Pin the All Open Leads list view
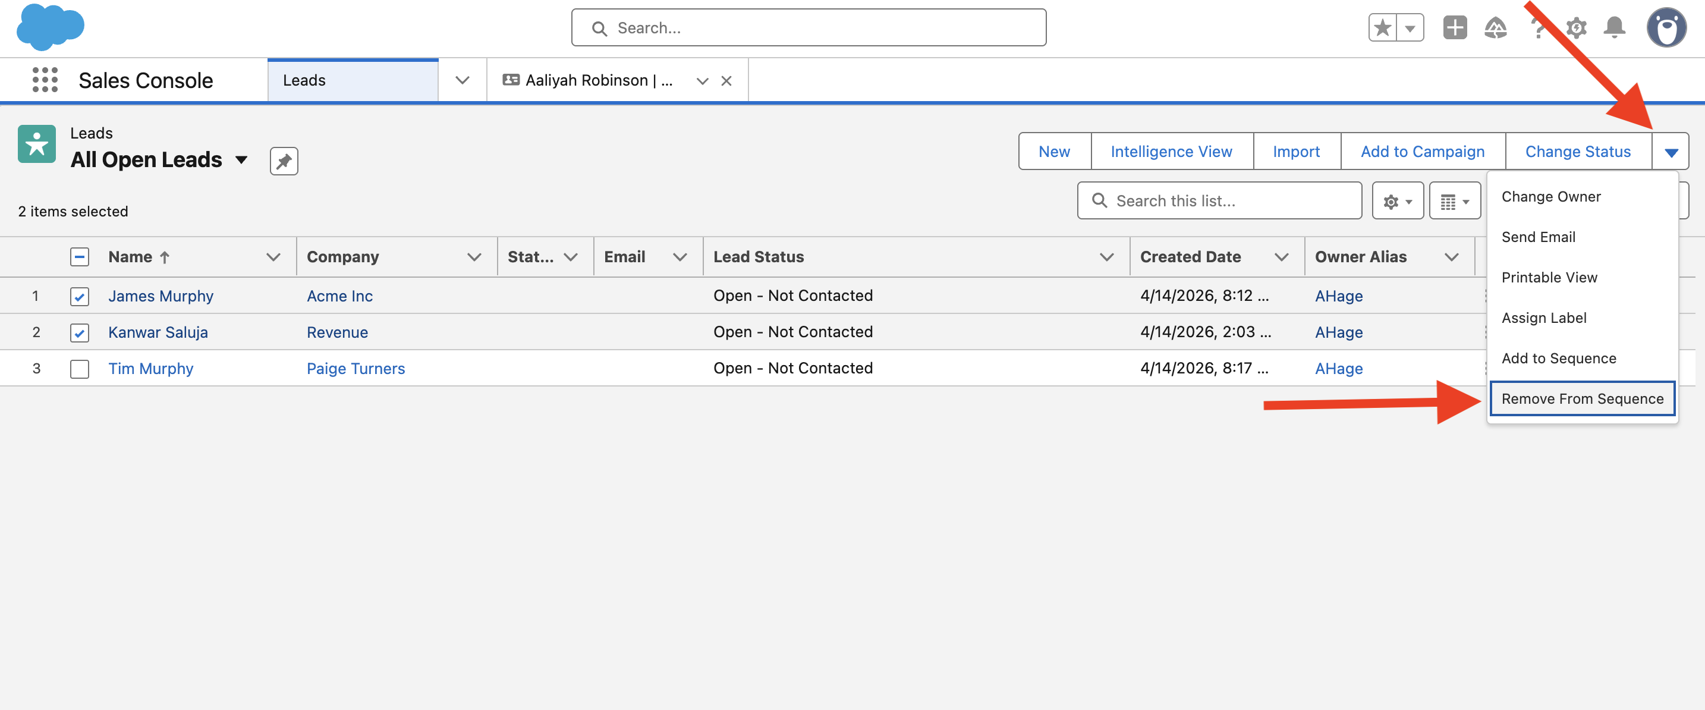The width and height of the screenshot is (1705, 710). click(284, 161)
